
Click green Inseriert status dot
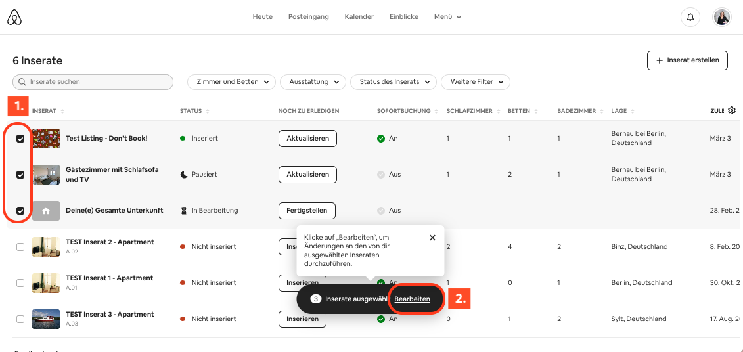[x=183, y=139]
